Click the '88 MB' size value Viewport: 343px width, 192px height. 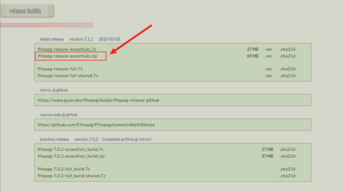[253, 56]
